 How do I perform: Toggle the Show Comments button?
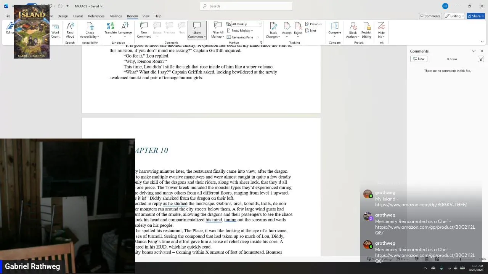197,30
